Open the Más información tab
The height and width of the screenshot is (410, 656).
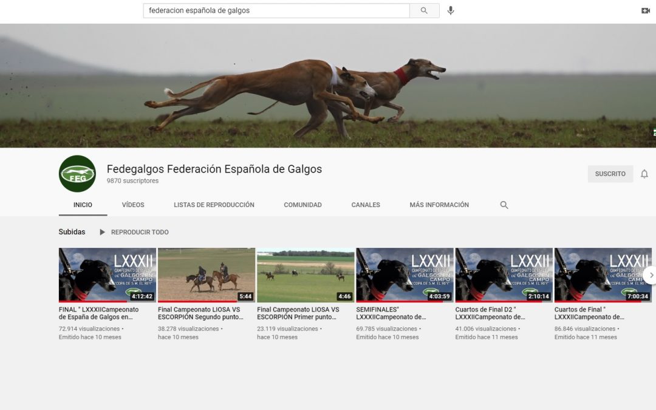point(439,205)
